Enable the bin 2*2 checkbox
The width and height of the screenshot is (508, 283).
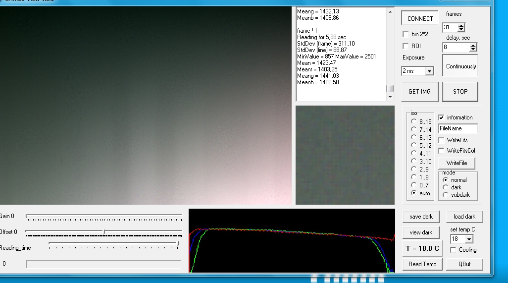406,34
